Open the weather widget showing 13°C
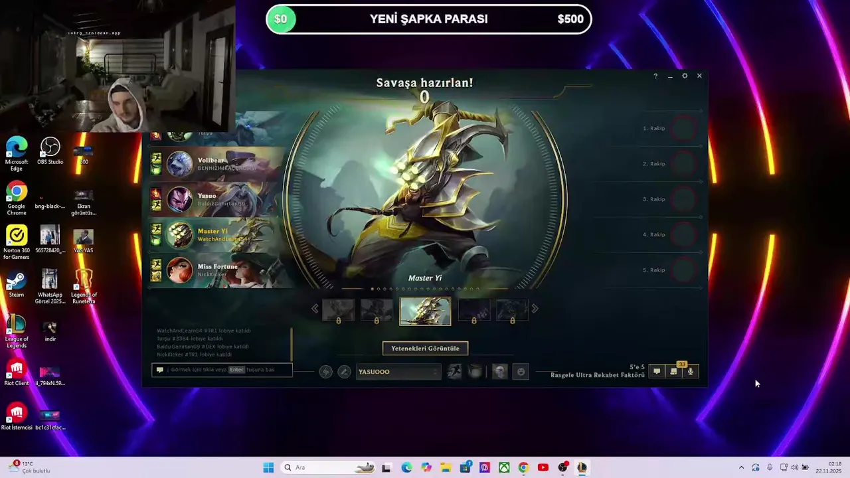This screenshot has height=478, width=850. click(30, 467)
